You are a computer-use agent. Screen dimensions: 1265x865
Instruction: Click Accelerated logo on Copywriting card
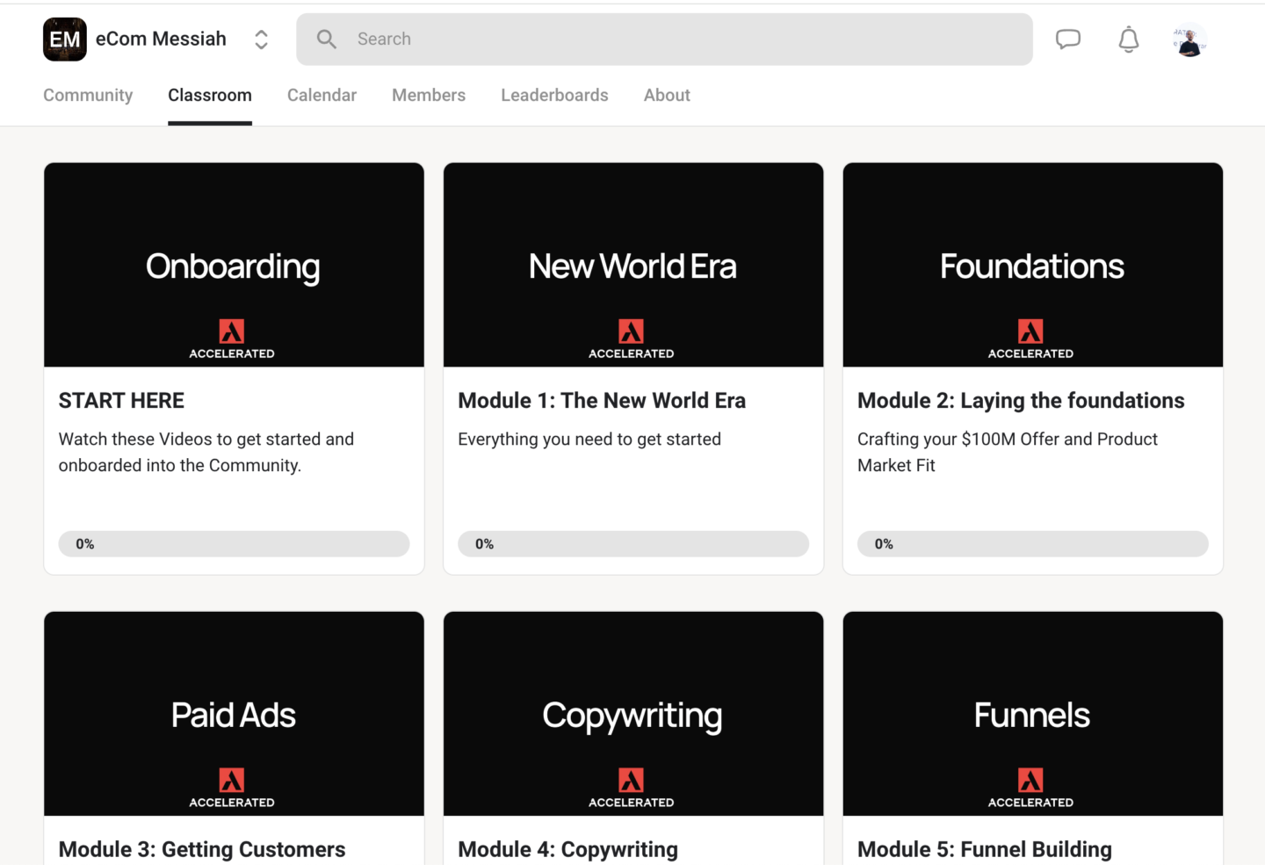click(632, 788)
